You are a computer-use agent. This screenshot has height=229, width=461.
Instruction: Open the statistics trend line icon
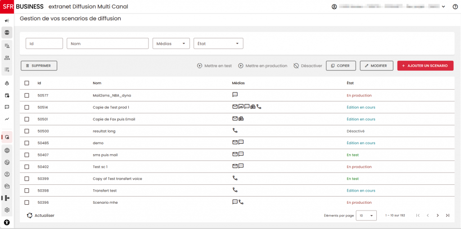pos(7,119)
